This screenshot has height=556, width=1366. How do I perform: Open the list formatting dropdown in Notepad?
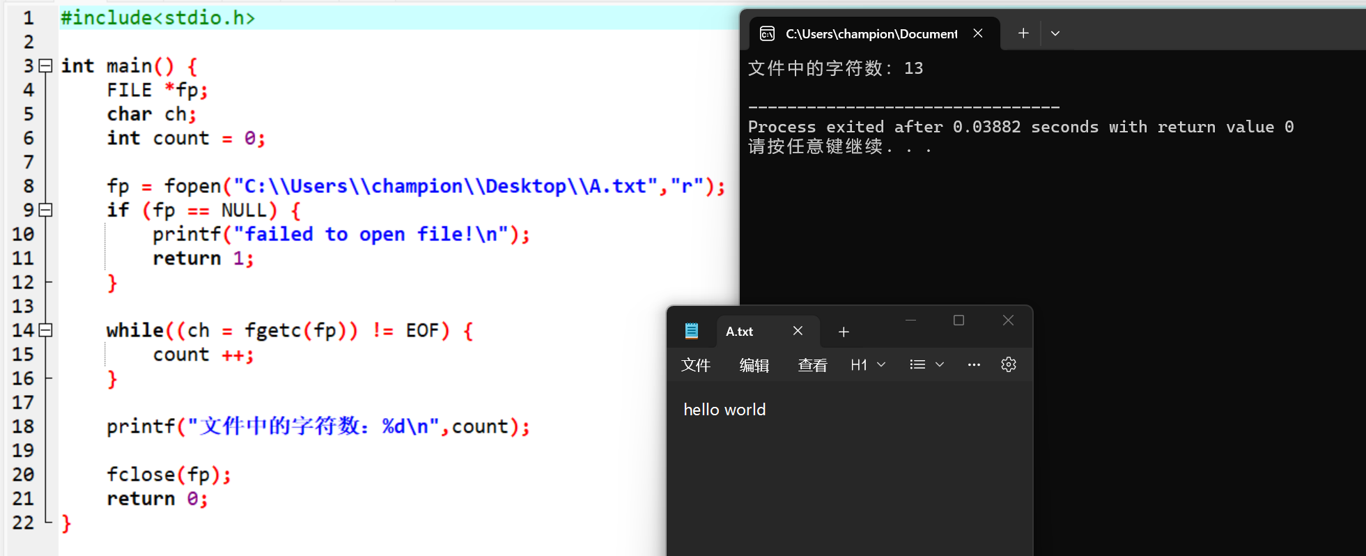(x=927, y=365)
